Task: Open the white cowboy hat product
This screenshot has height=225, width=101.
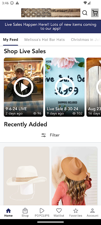Action: click(27, 176)
